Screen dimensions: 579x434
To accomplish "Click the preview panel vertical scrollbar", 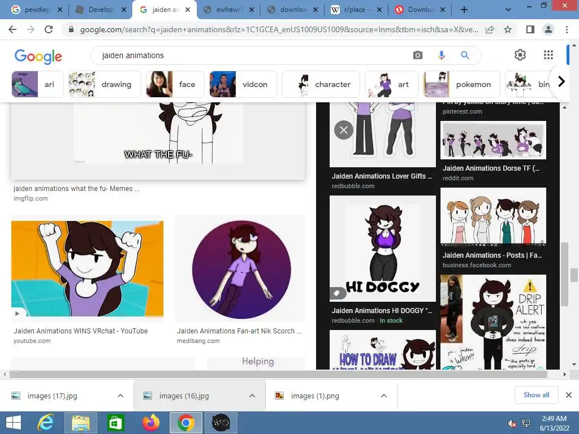I will [x=564, y=274].
